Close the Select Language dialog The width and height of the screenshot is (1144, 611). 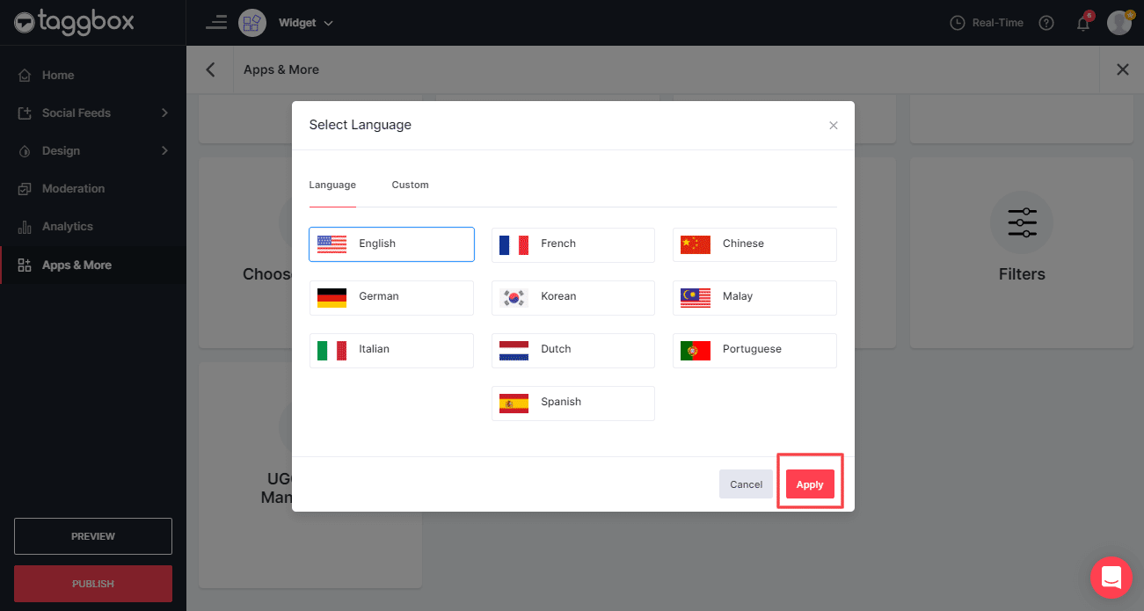coord(834,126)
